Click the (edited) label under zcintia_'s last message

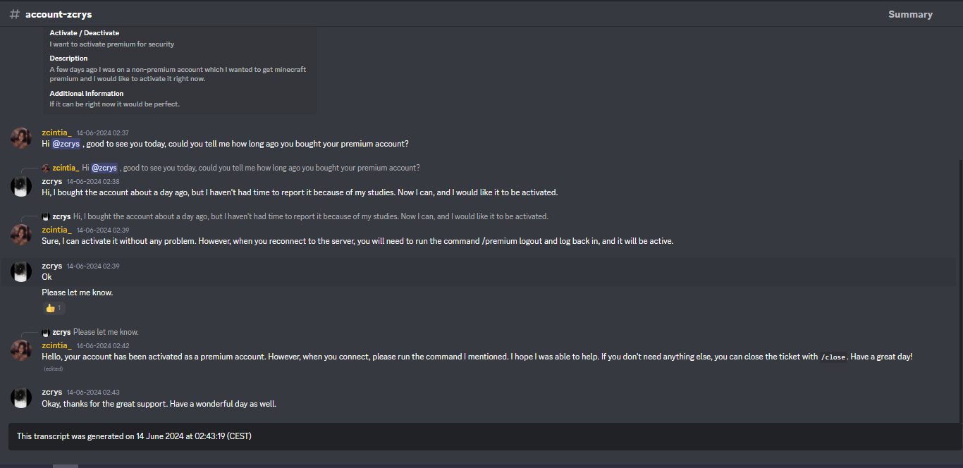[53, 368]
